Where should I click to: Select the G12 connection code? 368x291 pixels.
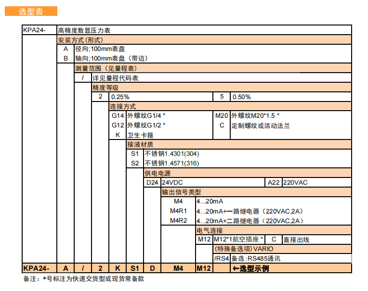tap(118, 126)
